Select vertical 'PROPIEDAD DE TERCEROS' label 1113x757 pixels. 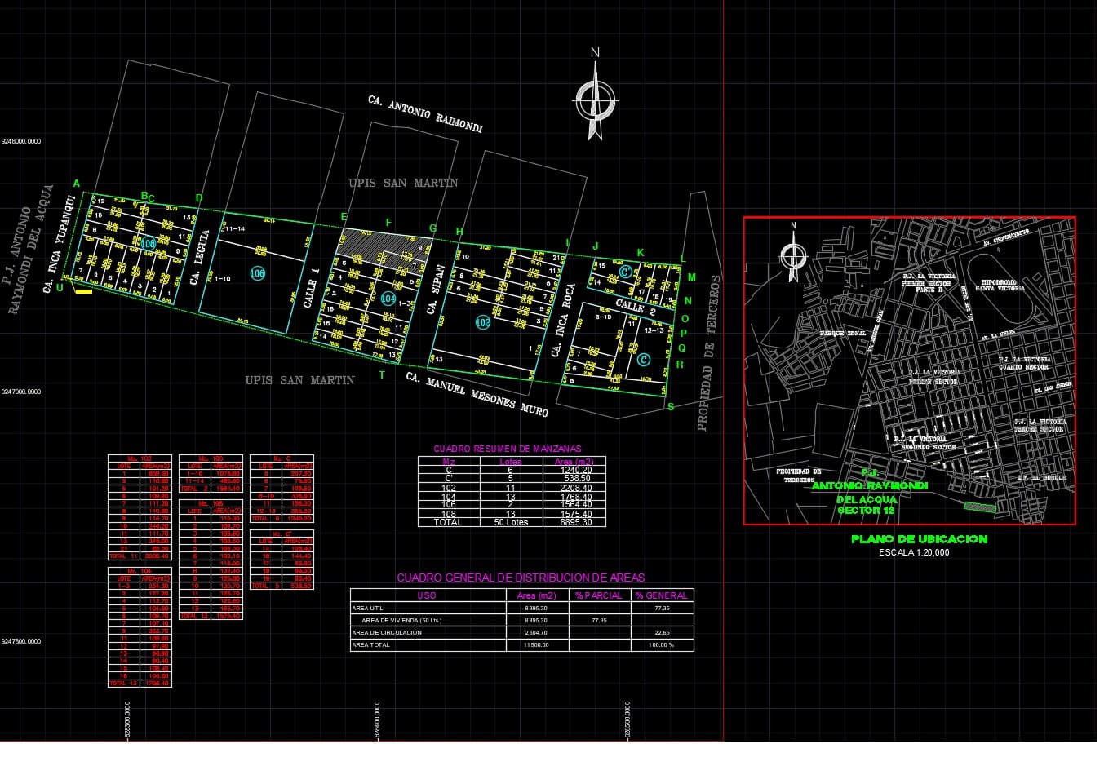(x=707, y=352)
